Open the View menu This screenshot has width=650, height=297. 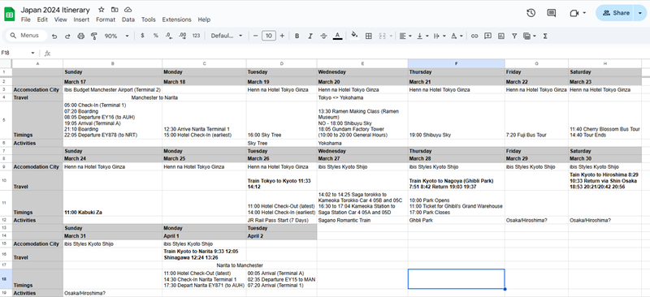60,19
